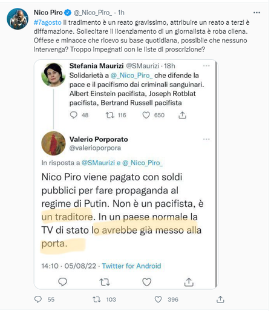This screenshot has width=271, height=311.
Task: Open more options on Nico Piro's tweet
Action: pyautogui.click(x=256, y=13)
